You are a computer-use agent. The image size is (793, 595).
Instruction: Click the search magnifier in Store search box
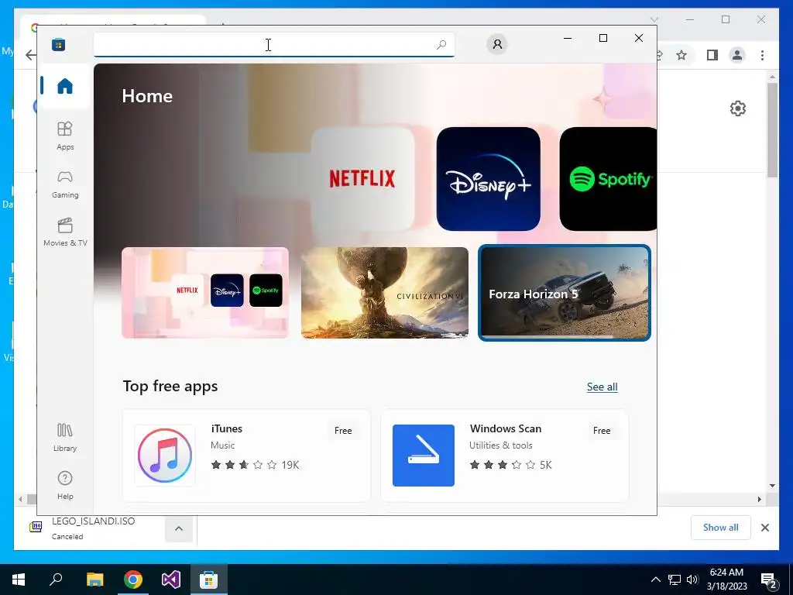click(x=441, y=44)
